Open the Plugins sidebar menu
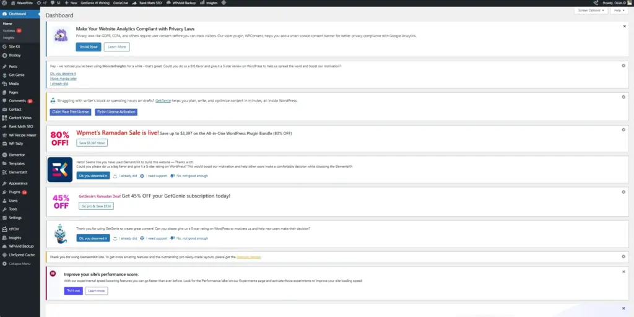This screenshot has width=634, height=317. click(15, 192)
